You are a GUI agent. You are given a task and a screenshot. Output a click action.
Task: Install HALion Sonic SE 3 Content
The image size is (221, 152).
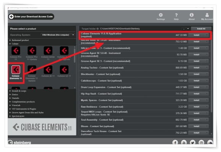coord(197,48)
